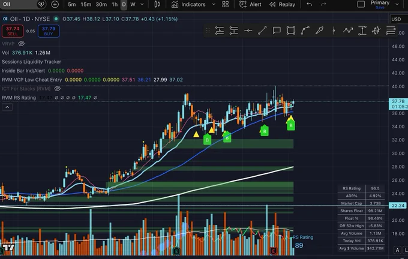Click the 22.24 crosshair price label
The image size is (408, 259).
[x=398, y=206]
